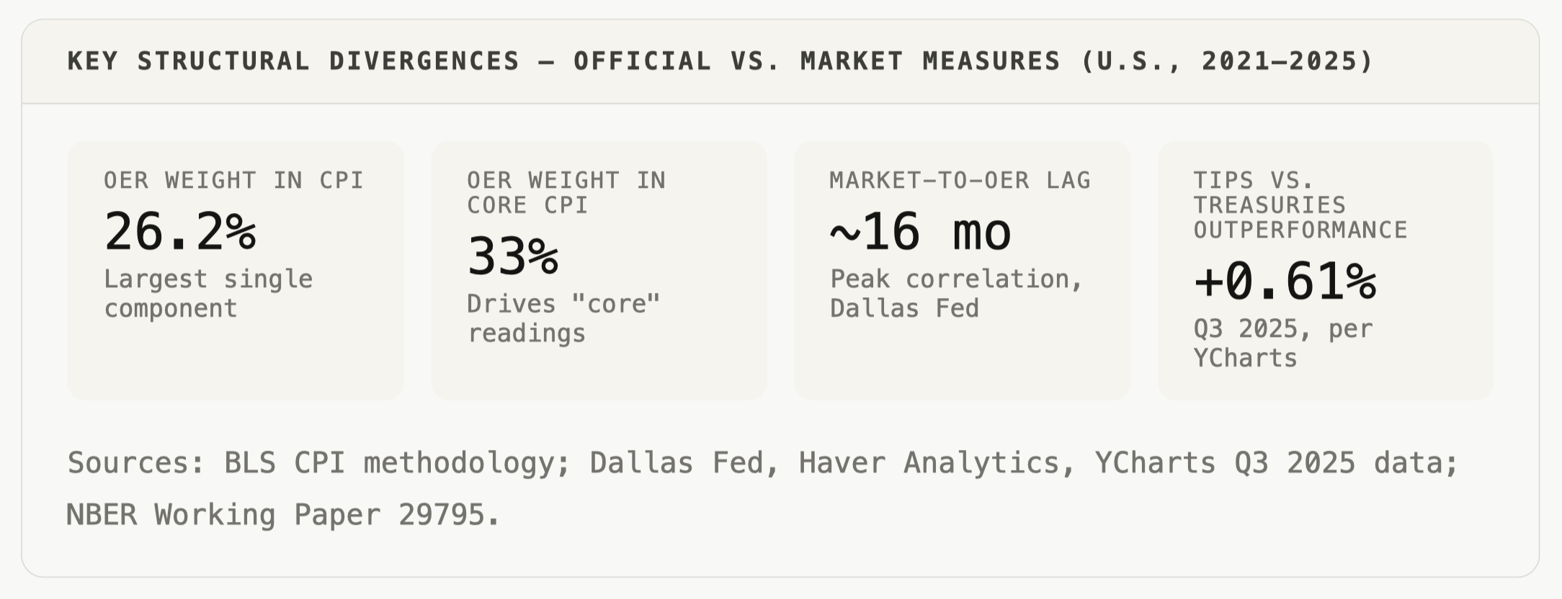Click '(U.S., 2021–2025)' in the header
Viewport: 1562px width, 599px height.
(1227, 61)
